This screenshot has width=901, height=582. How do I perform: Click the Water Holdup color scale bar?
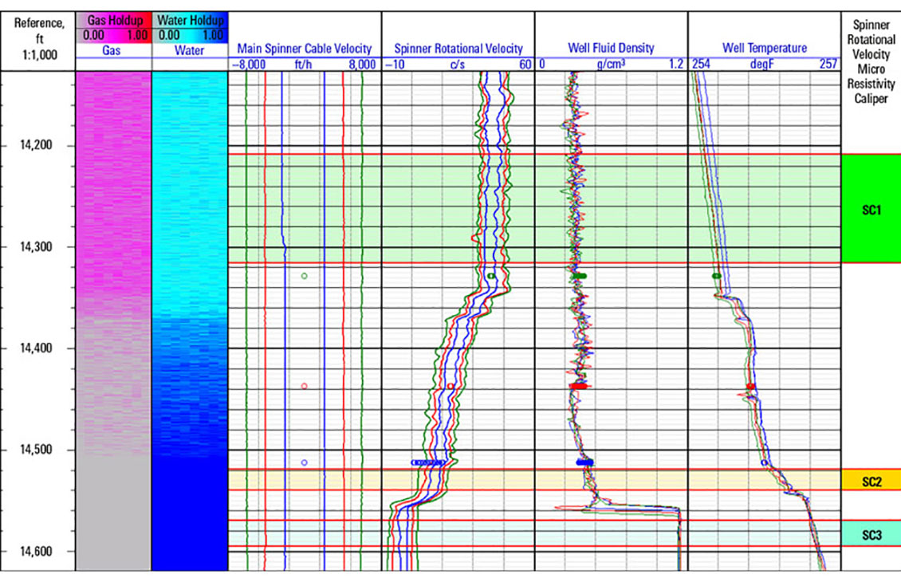point(191,35)
